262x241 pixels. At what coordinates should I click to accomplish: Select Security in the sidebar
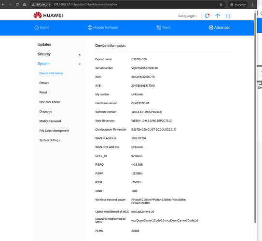pos(44,54)
